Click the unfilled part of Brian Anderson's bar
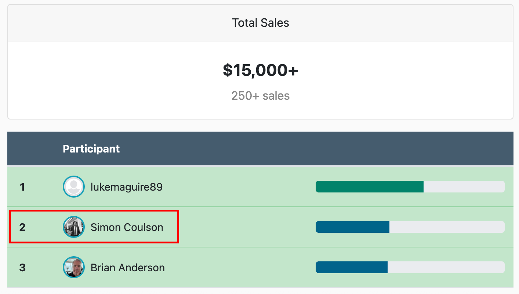 (446, 267)
